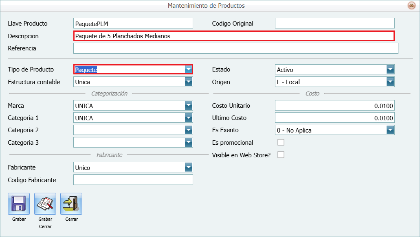Enable the Es promocional checkbox
The image size is (420, 237).
pos(281,143)
